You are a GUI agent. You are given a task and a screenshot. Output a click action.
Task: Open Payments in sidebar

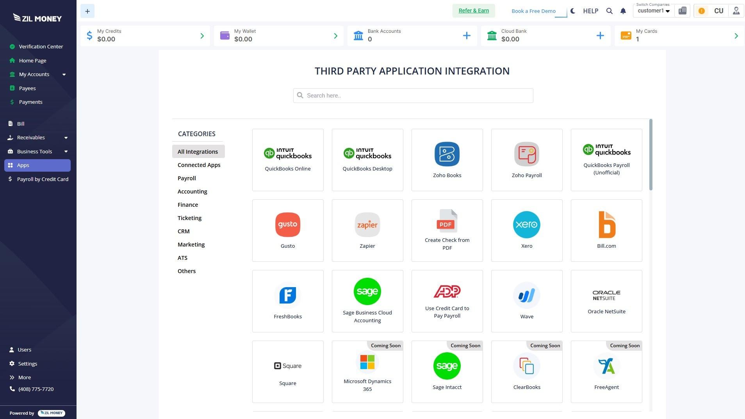tap(26, 102)
